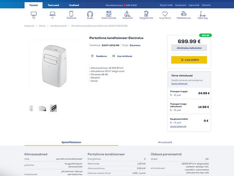Select the Transport maja välisukseni delivery option

coord(189,107)
